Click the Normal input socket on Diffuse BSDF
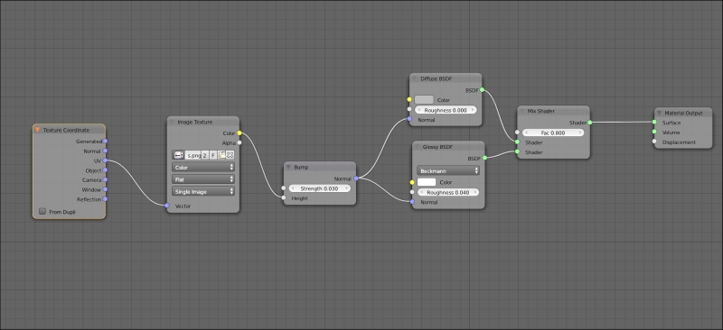The width and height of the screenshot is (723, 330). point(409,119)
